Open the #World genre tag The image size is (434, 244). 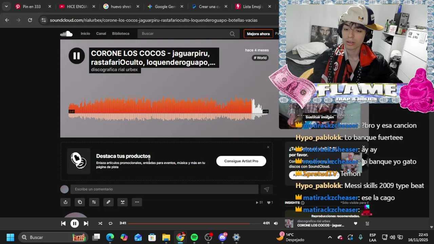tap(260, 58)
